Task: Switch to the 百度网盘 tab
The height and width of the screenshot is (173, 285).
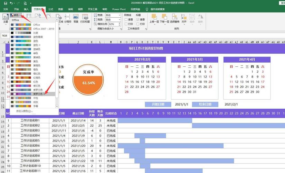Action: click(135, 9)
